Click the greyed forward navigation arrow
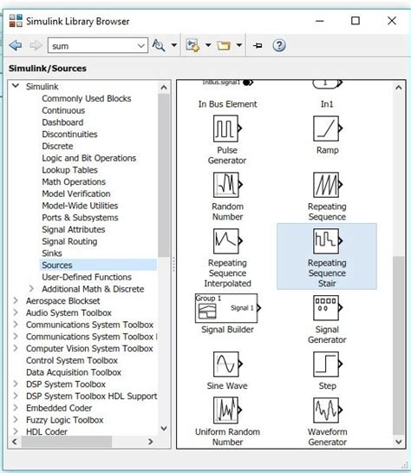411x473 pixels. pos(36,45)
